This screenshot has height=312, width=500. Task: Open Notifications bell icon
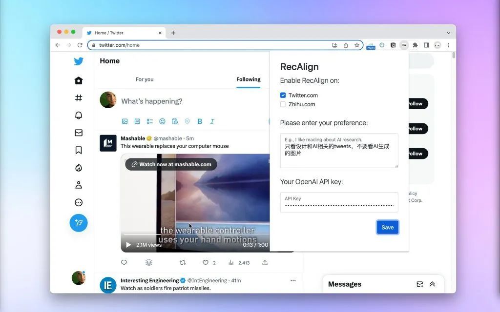[x=79, y=115]
